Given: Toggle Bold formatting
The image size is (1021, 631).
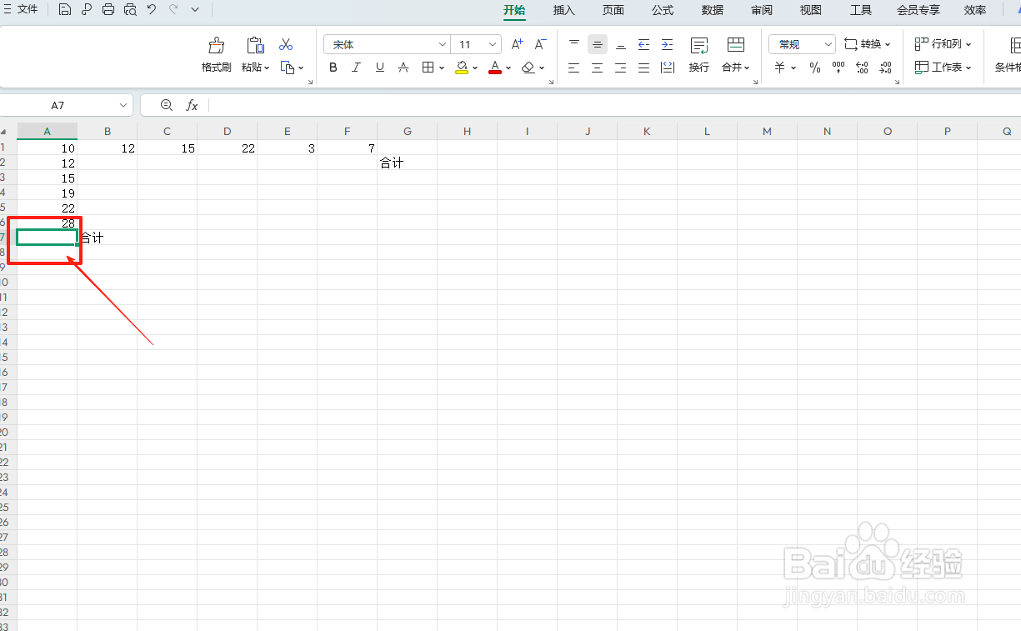Looking at the screenshot, I should (333, 68).
